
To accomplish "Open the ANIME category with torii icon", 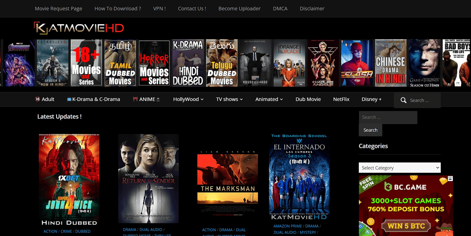I will pyautogui.click(x=146, y=99).
